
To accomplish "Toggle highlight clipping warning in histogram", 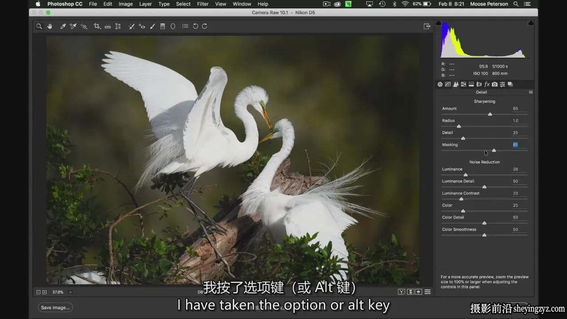I will (x=531, y=23).
